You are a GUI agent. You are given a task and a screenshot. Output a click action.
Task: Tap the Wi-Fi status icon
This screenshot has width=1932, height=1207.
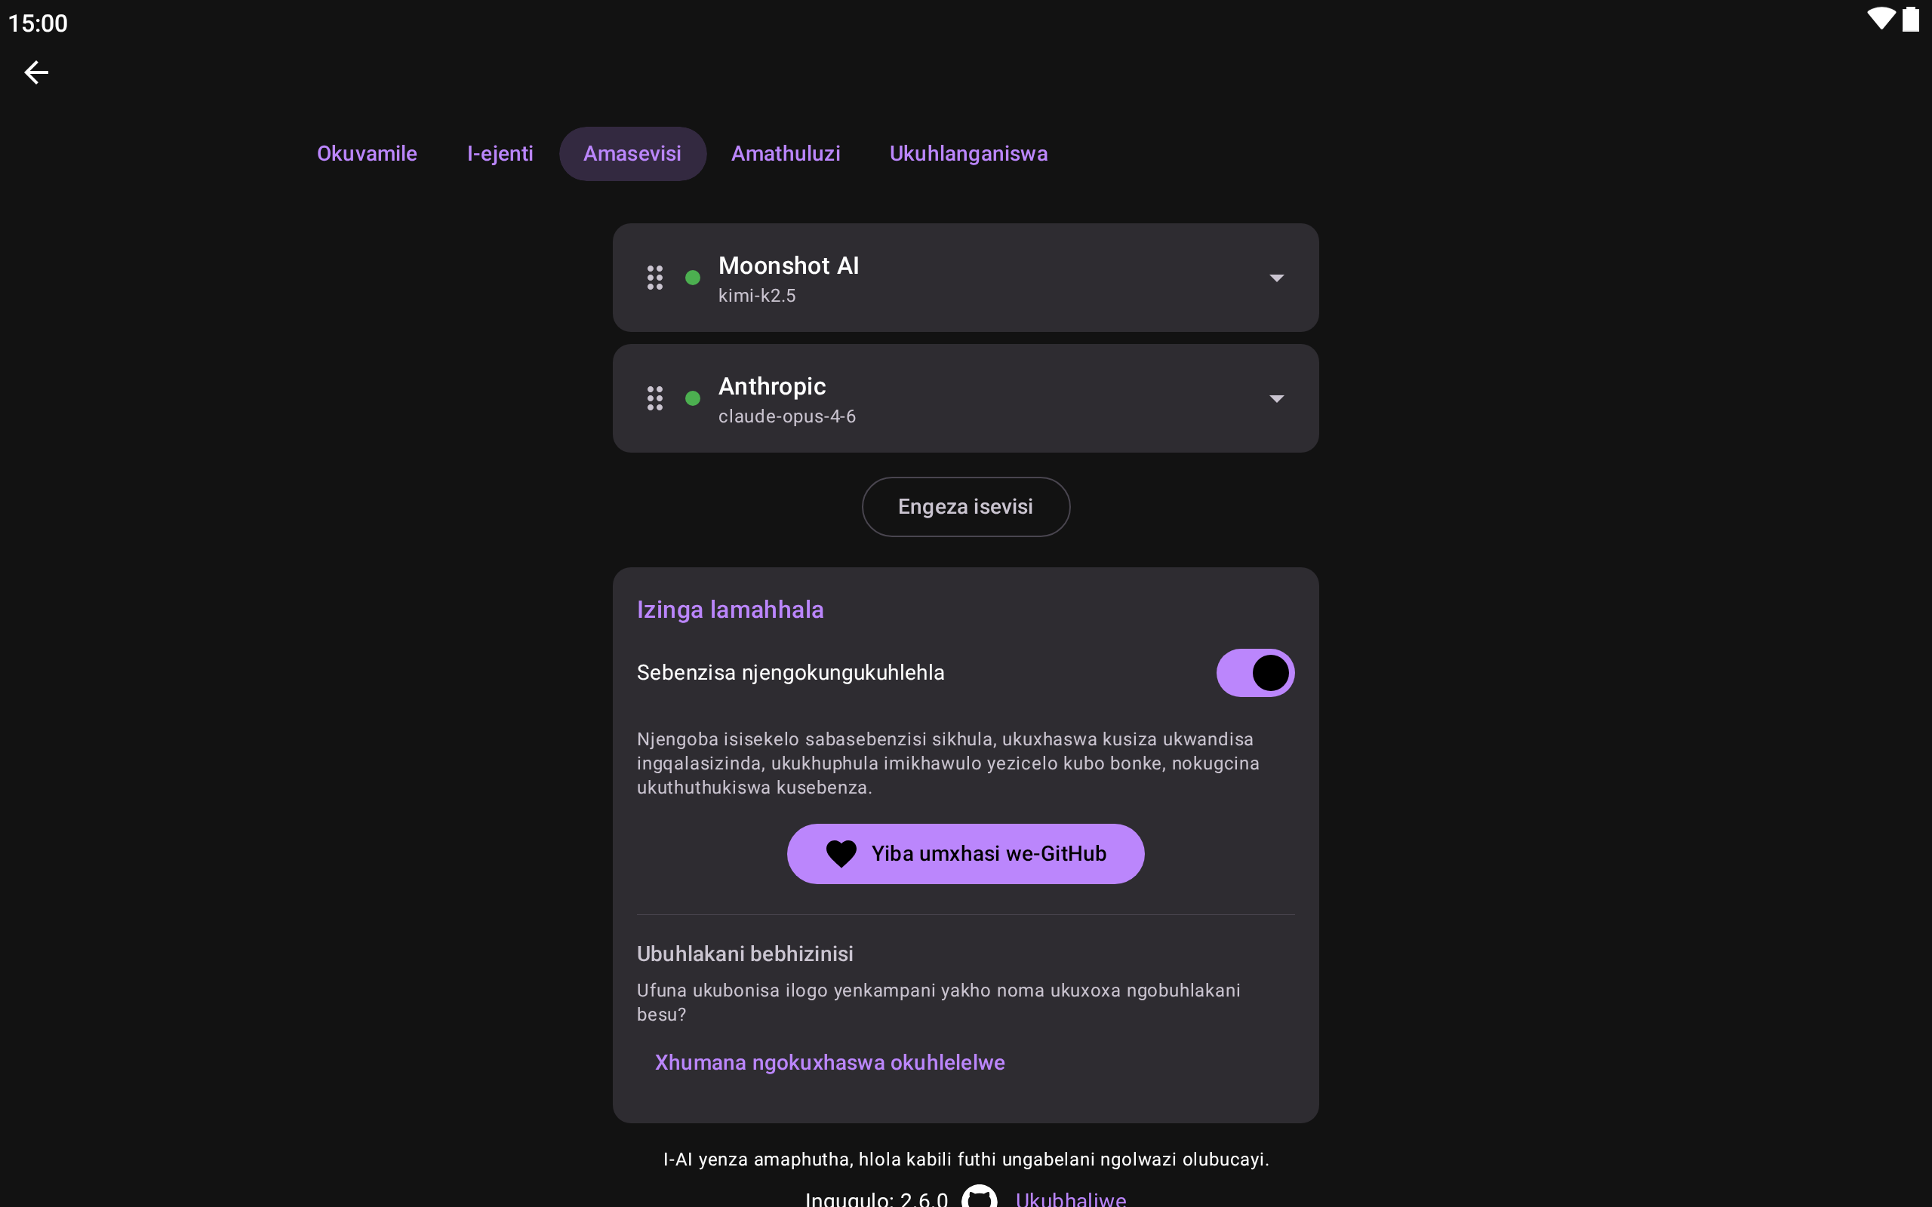1881,19
